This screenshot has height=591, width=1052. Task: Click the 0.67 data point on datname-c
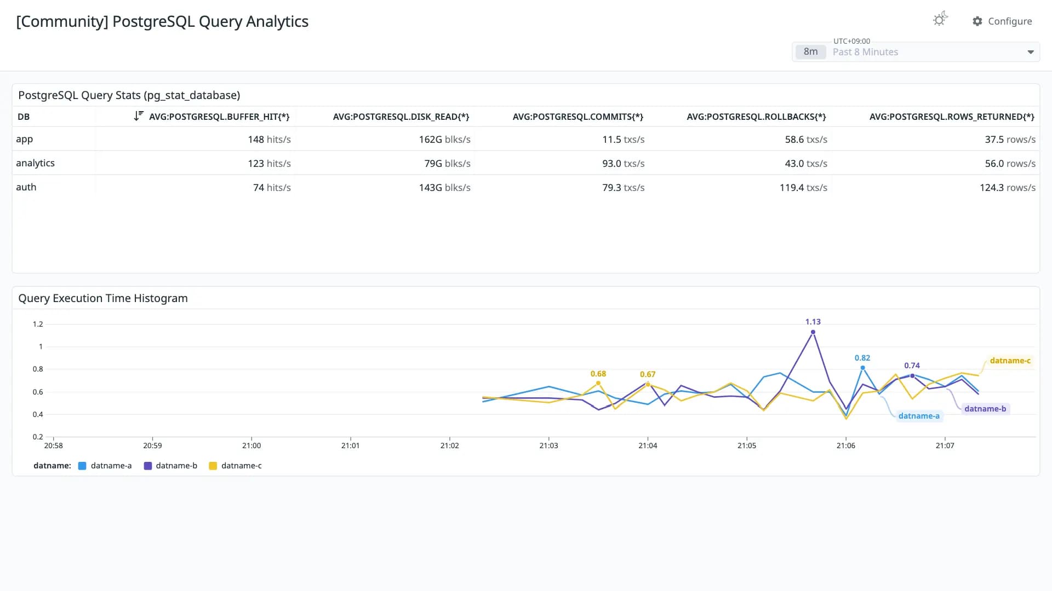click(648, 384)
